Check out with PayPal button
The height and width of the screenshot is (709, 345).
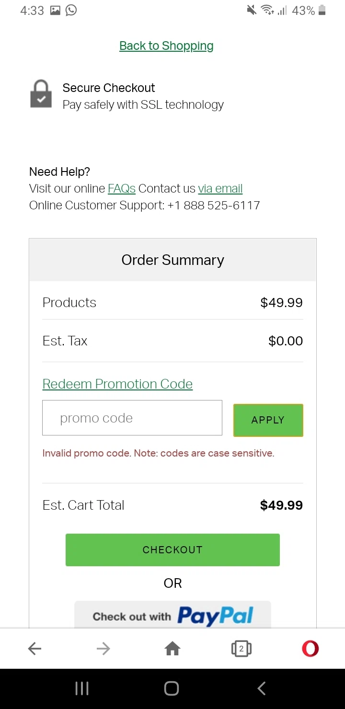tap(172, 615)
